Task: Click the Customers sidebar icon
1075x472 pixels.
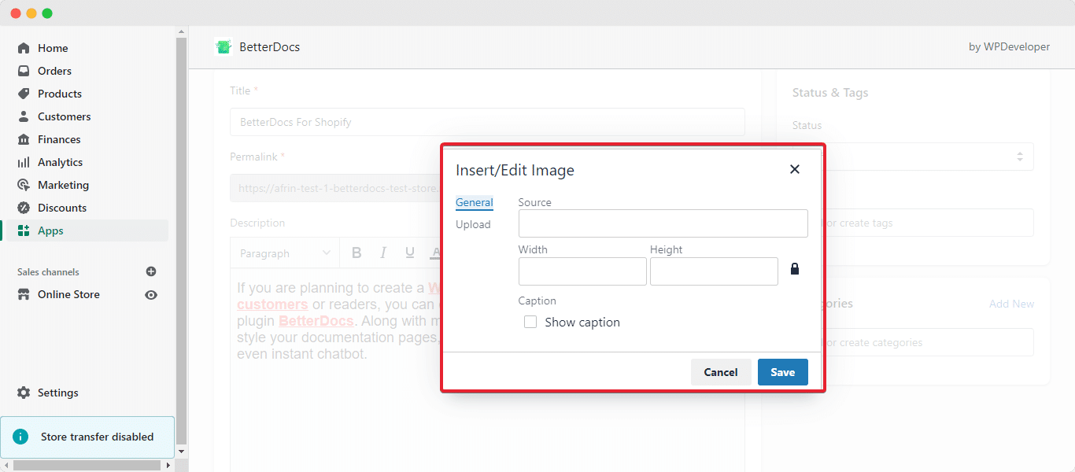Action: [x=24, y=116]
